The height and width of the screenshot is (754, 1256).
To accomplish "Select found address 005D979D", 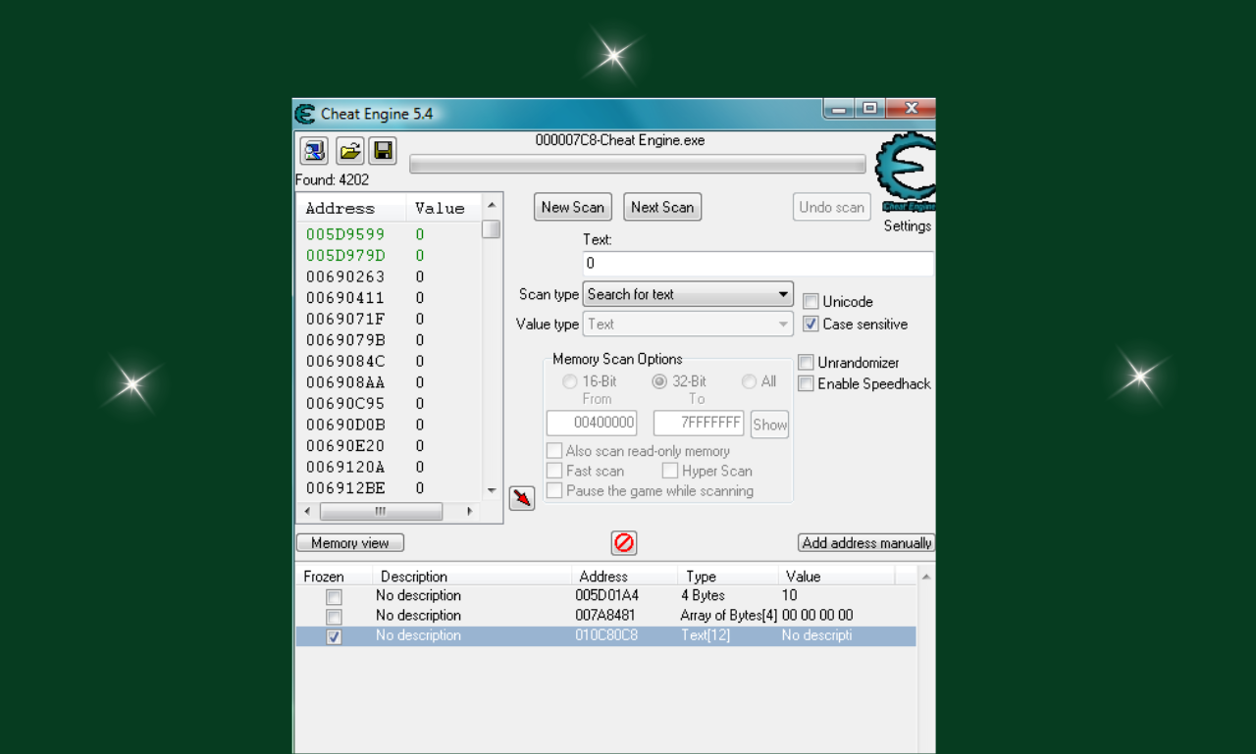I will coord(345,256).
